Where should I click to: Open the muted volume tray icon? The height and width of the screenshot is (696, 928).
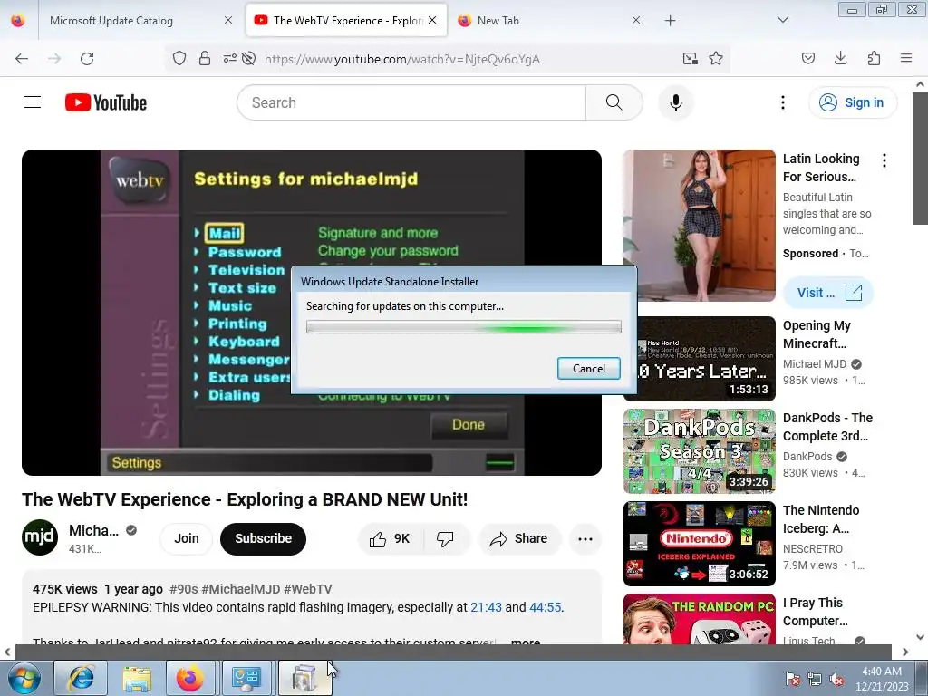tap(836, 679)
